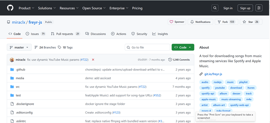
Task: Open the .github folder name
Action: [x=21, y=70]
